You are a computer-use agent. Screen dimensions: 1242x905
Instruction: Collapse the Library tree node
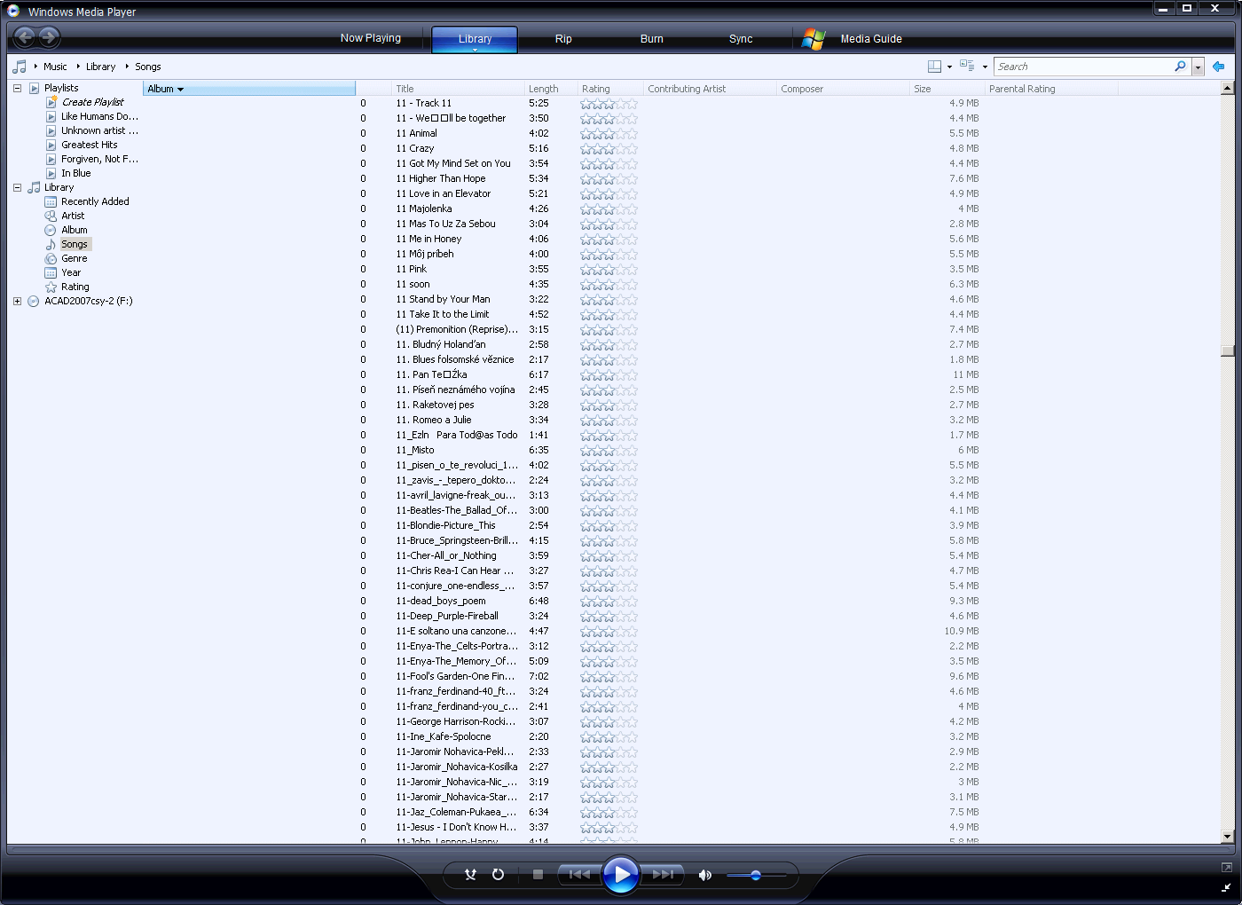point(17,187)
